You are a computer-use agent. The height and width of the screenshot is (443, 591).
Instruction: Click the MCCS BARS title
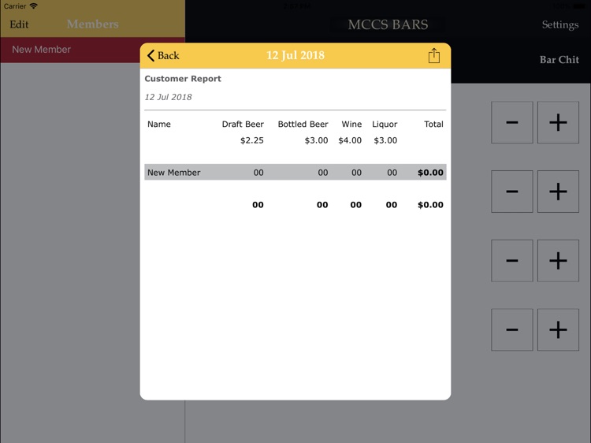[388, 24]
